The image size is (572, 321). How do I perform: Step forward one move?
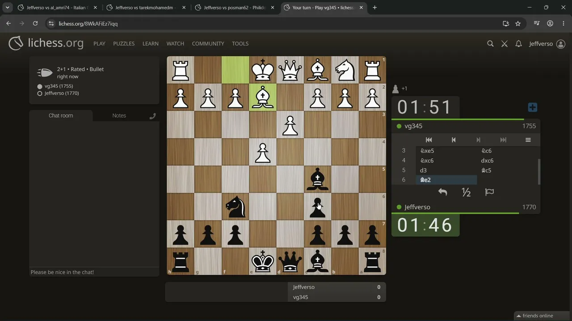click(x=479, y=140)
